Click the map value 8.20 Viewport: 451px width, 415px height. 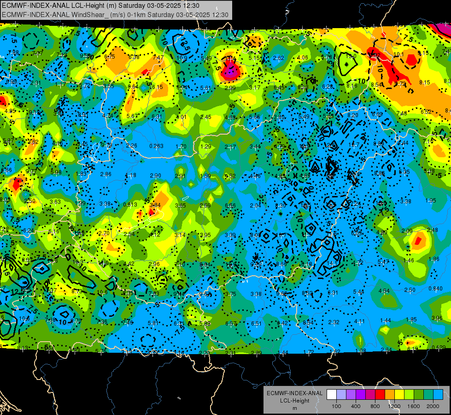[x=352, y=115]
